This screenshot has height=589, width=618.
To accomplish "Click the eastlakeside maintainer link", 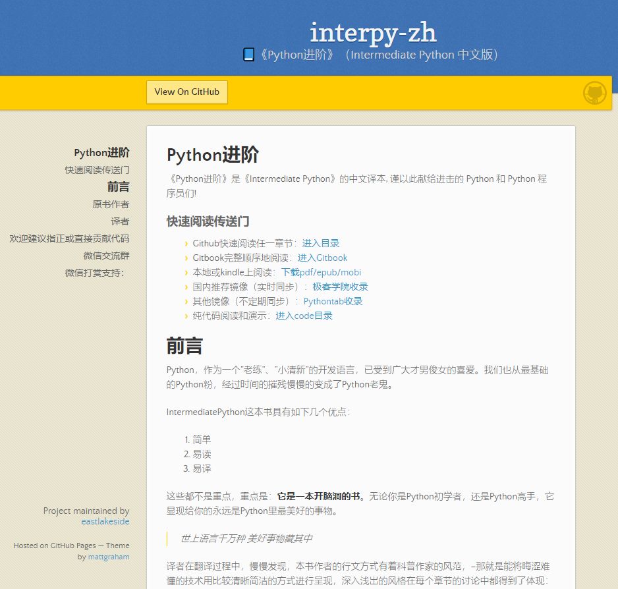I will 105,521.
